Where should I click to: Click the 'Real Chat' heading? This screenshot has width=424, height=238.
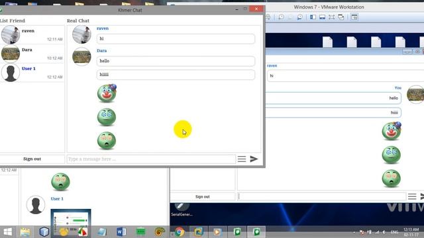pos(78,20)
